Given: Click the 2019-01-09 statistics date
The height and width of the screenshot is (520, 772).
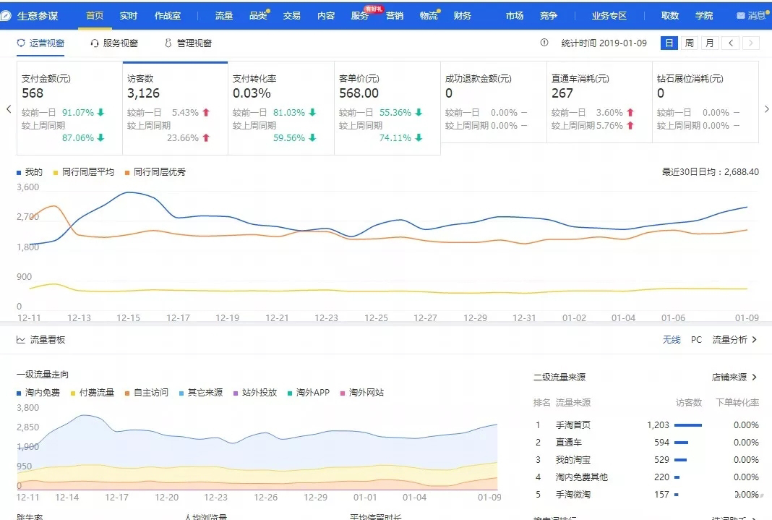Looking at the screenshot, I should 623,43.
